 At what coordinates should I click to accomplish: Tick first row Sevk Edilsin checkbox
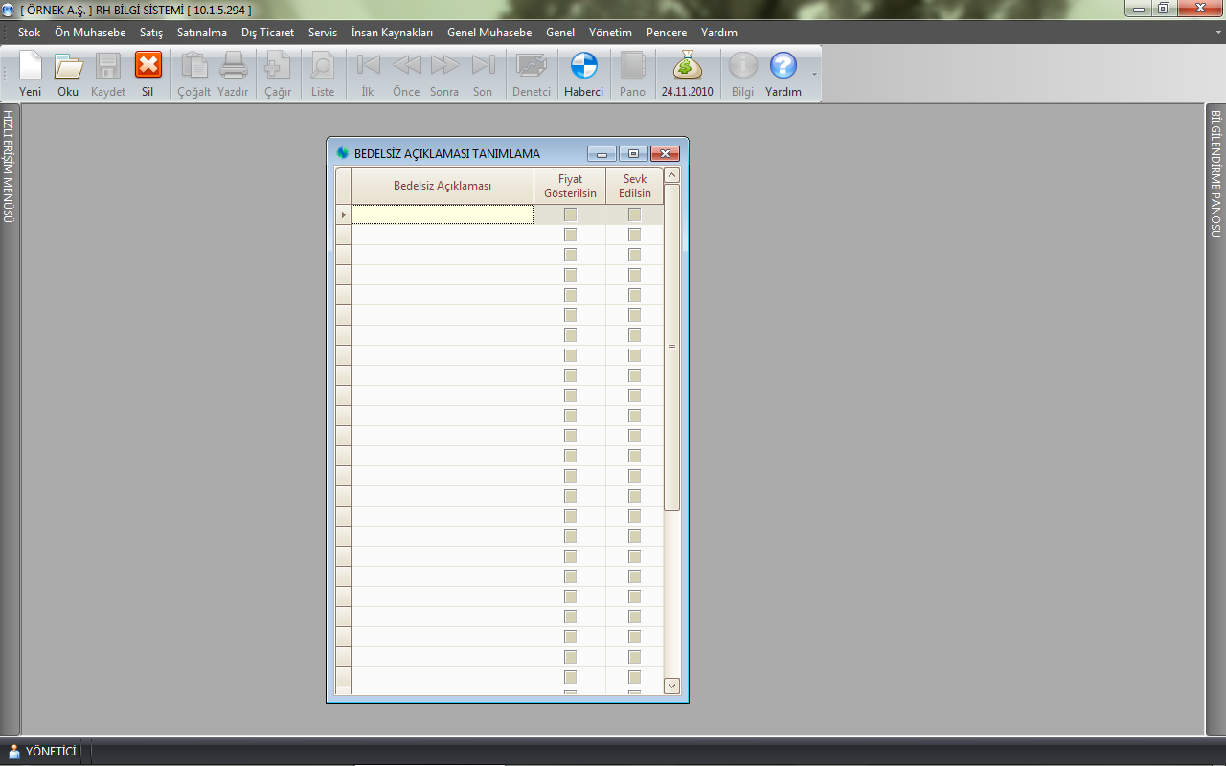[634, 214]
